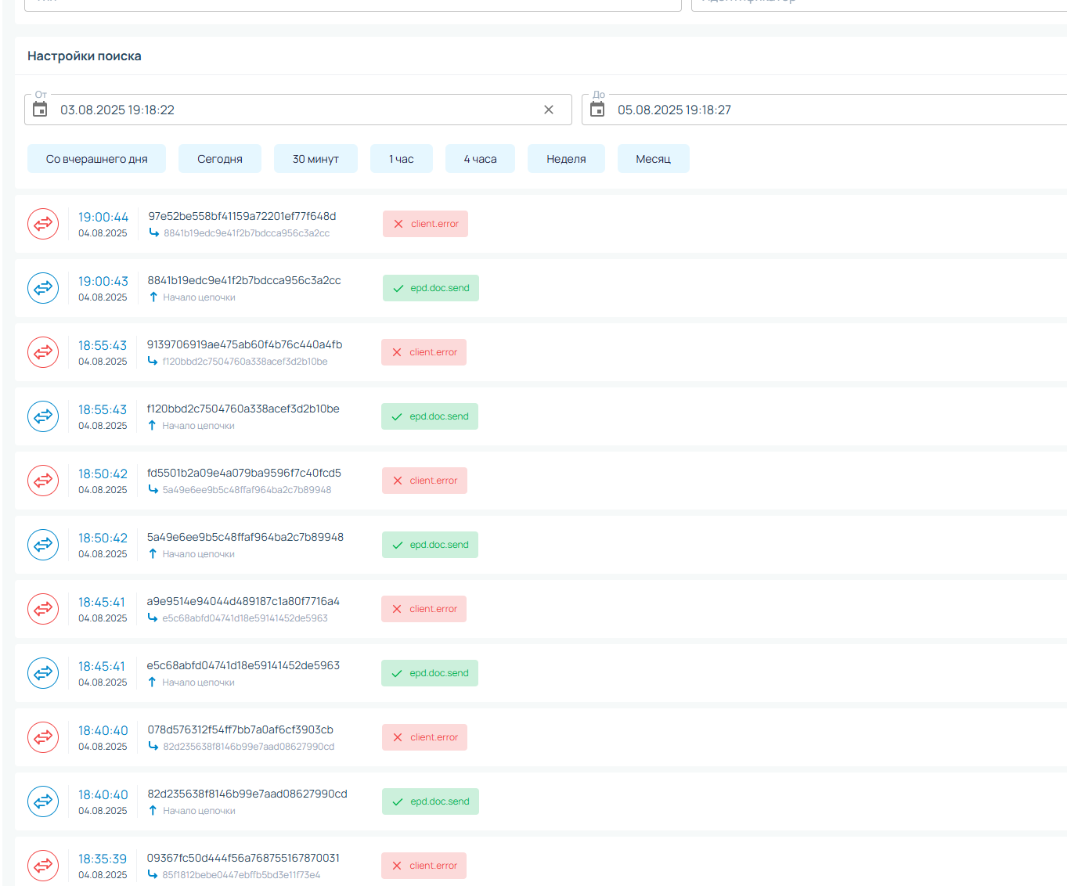Select 'Со вчерашнего дня' range button
Screen dimensions: 1067x886
[x=97, y=159]
